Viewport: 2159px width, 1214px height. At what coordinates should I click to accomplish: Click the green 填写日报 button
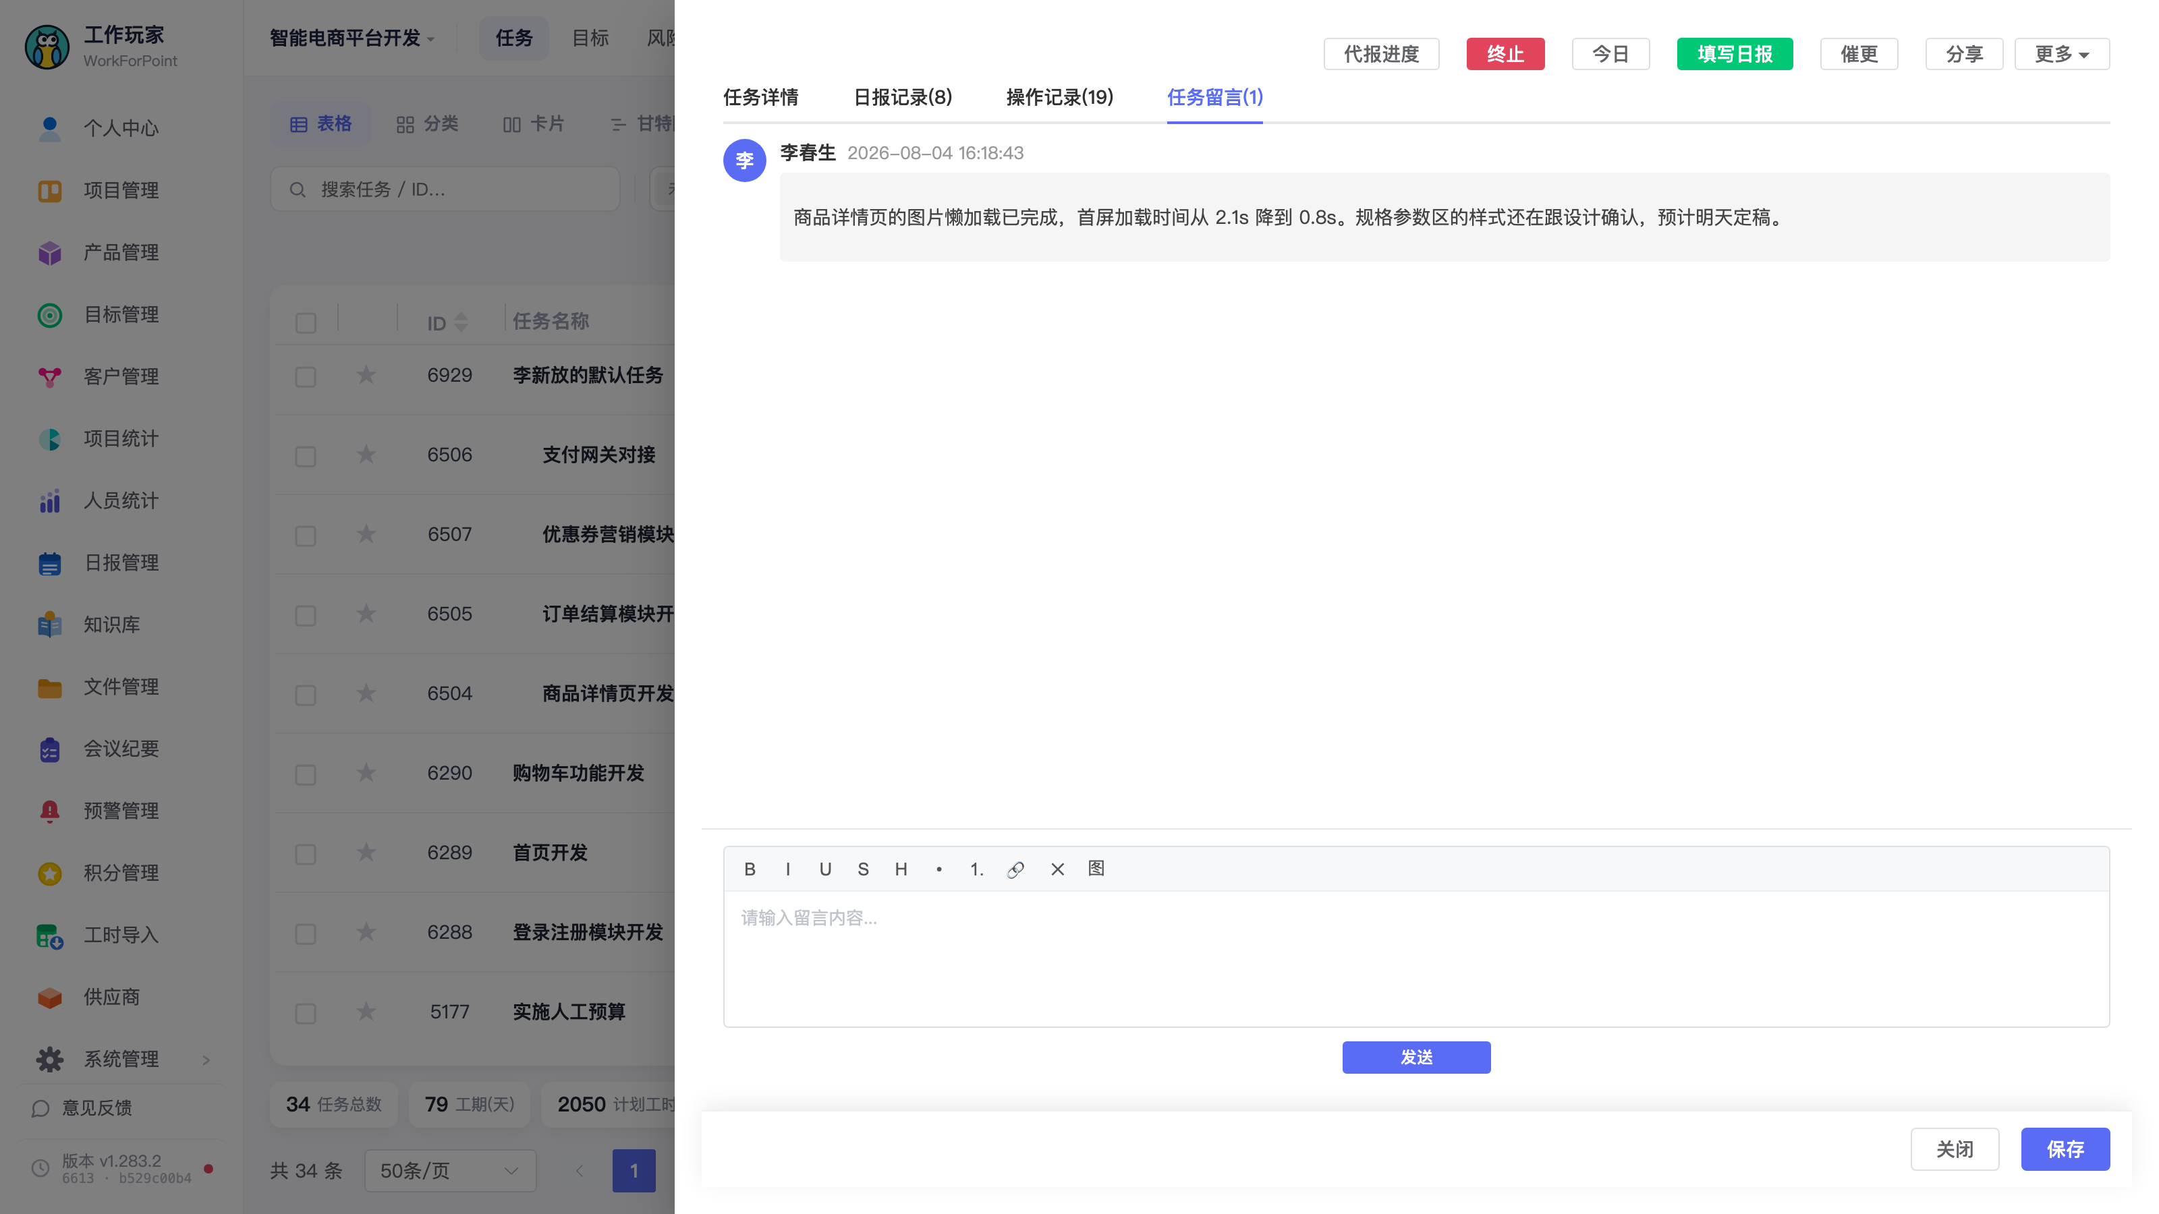[x=1735, y=54]
